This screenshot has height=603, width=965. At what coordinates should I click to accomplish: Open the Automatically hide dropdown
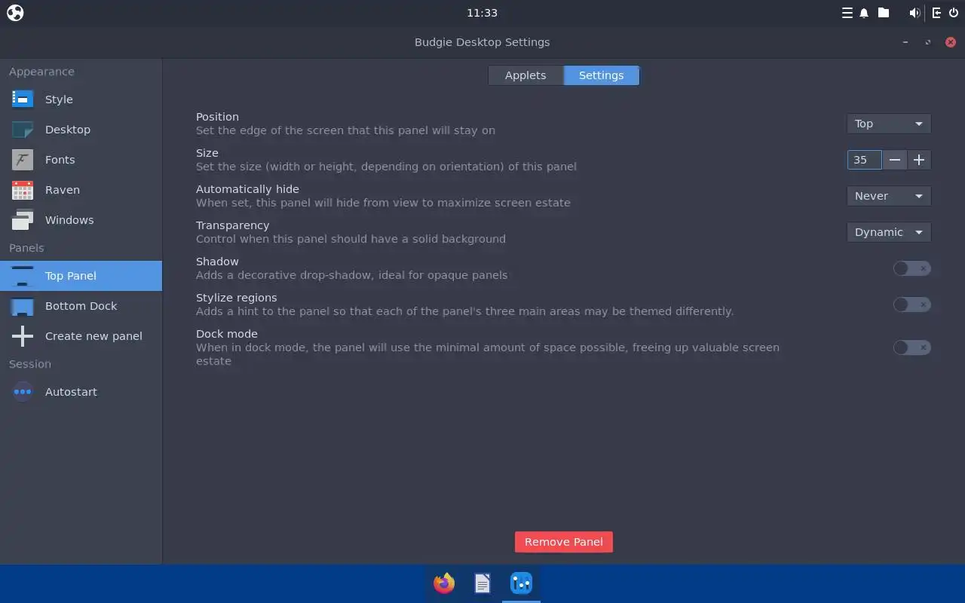pos(889,196)
